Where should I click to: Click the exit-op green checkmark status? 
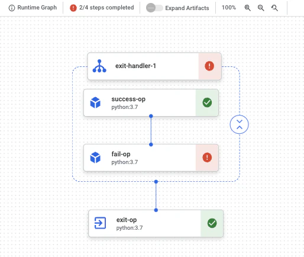click(212, 223)
